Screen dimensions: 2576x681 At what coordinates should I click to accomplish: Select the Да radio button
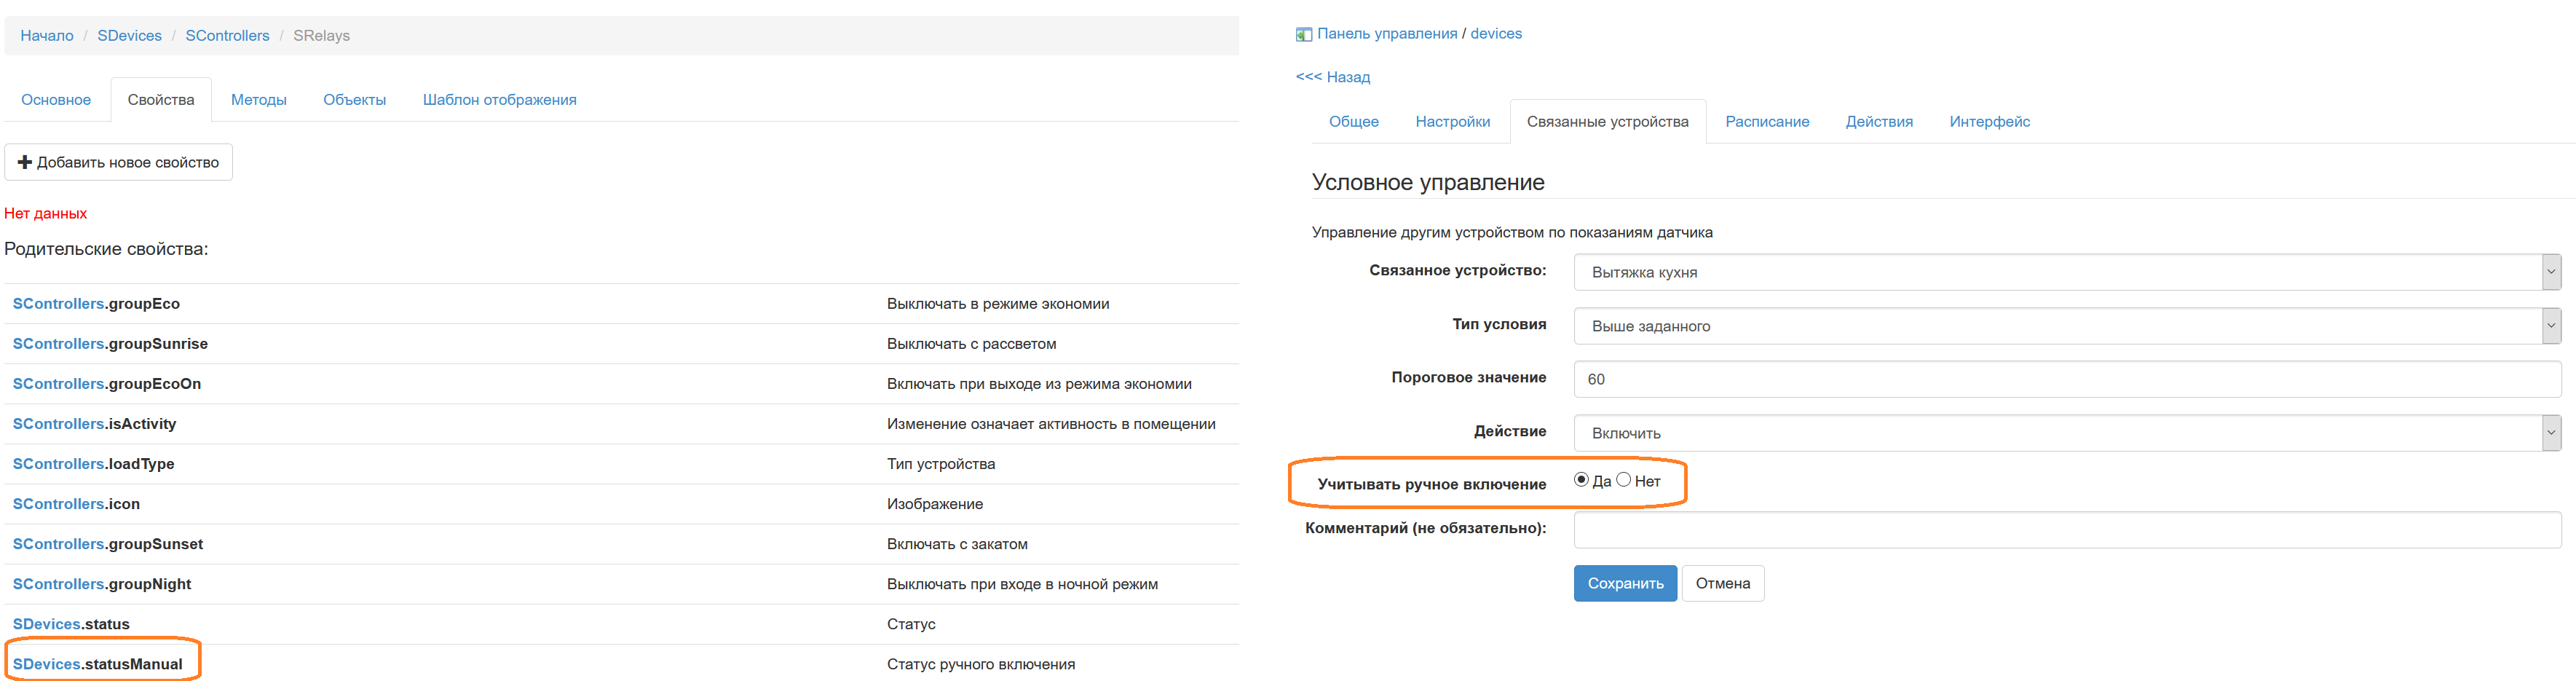tap(1581, 480)
